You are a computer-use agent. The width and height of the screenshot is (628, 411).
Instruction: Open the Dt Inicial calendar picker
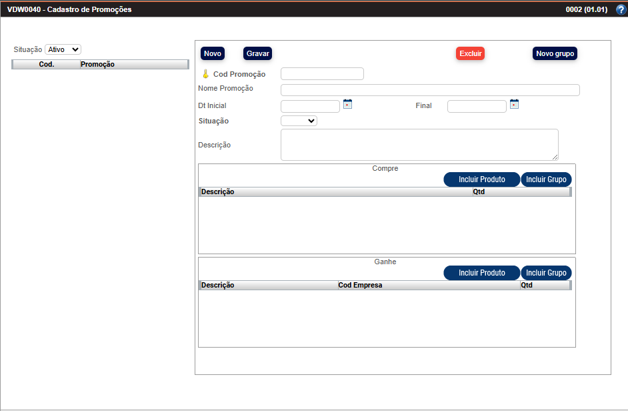(x=347, y=104)
